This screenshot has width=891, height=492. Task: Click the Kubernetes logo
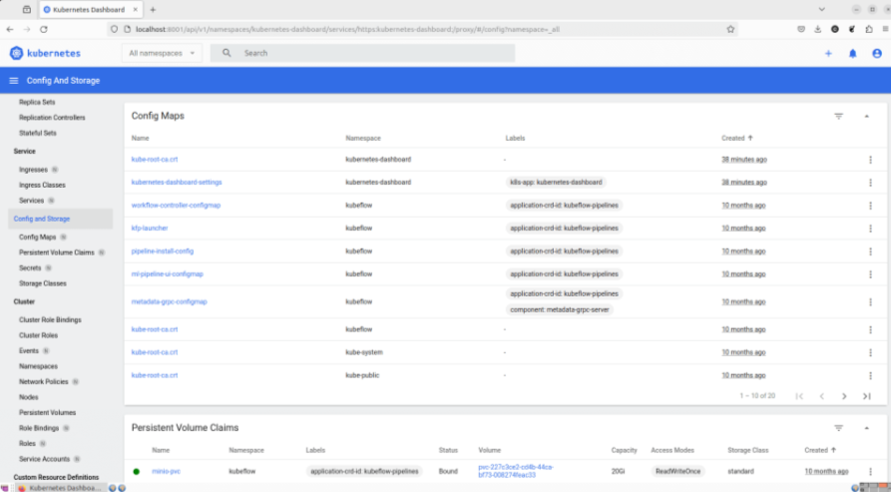(45, 53)
